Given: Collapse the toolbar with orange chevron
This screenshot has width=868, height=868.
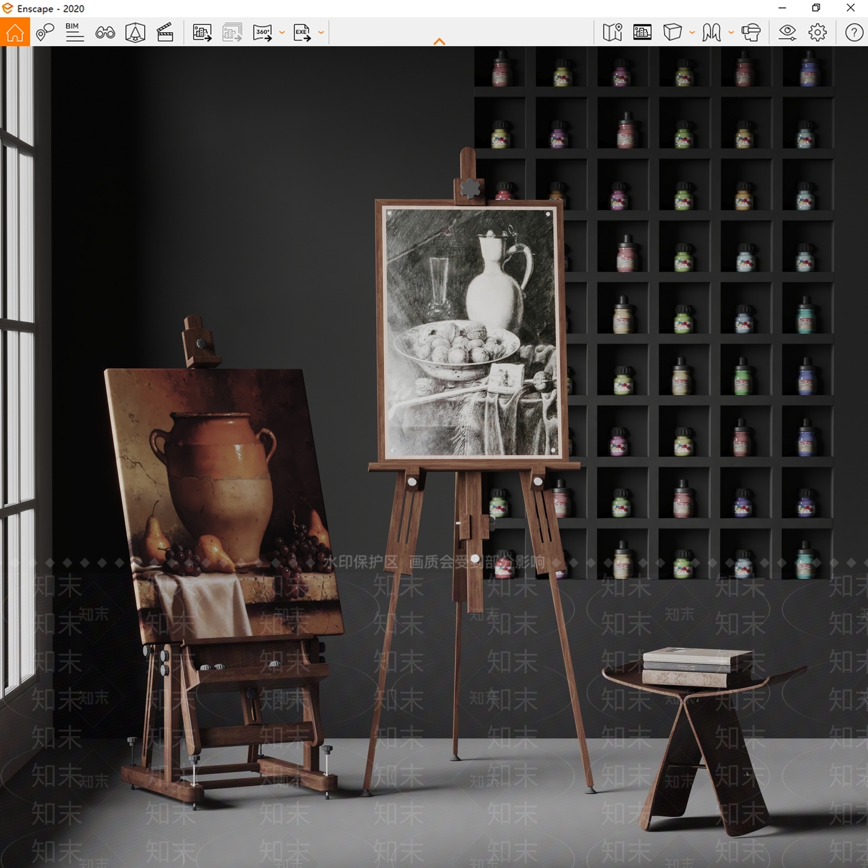Looking at the screenshot, I should (x=439, y=41).
